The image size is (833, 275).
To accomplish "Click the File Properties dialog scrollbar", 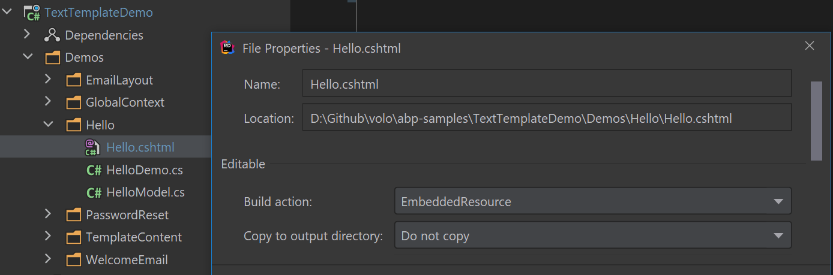I will point(816,121).
